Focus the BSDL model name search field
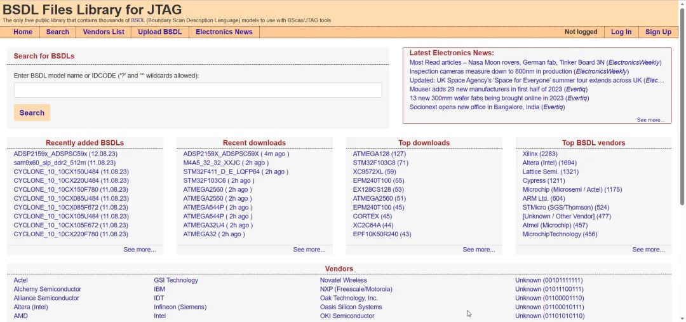686x322 pixels. click(198, 90)
